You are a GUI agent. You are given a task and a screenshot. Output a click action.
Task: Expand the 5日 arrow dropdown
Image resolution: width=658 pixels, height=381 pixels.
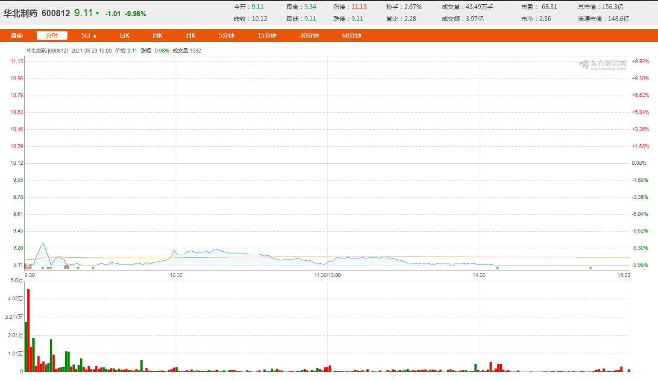pos(95,36)
